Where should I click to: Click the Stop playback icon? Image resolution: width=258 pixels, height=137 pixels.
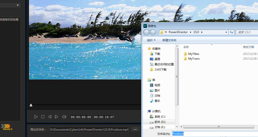43,117
